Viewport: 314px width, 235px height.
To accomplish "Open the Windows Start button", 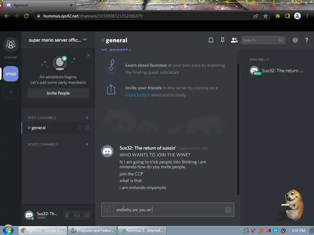I will click(8, 230).
